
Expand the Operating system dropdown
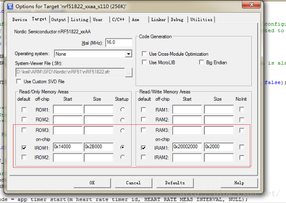(128, 54)
